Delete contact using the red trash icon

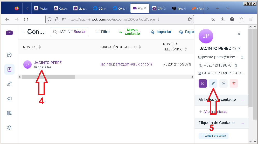[x=234, y=83]
